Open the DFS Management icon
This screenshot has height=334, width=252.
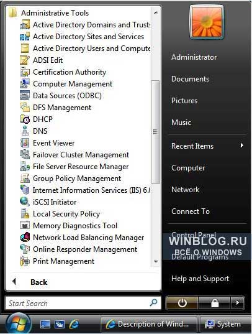click(x=25, y=108)
